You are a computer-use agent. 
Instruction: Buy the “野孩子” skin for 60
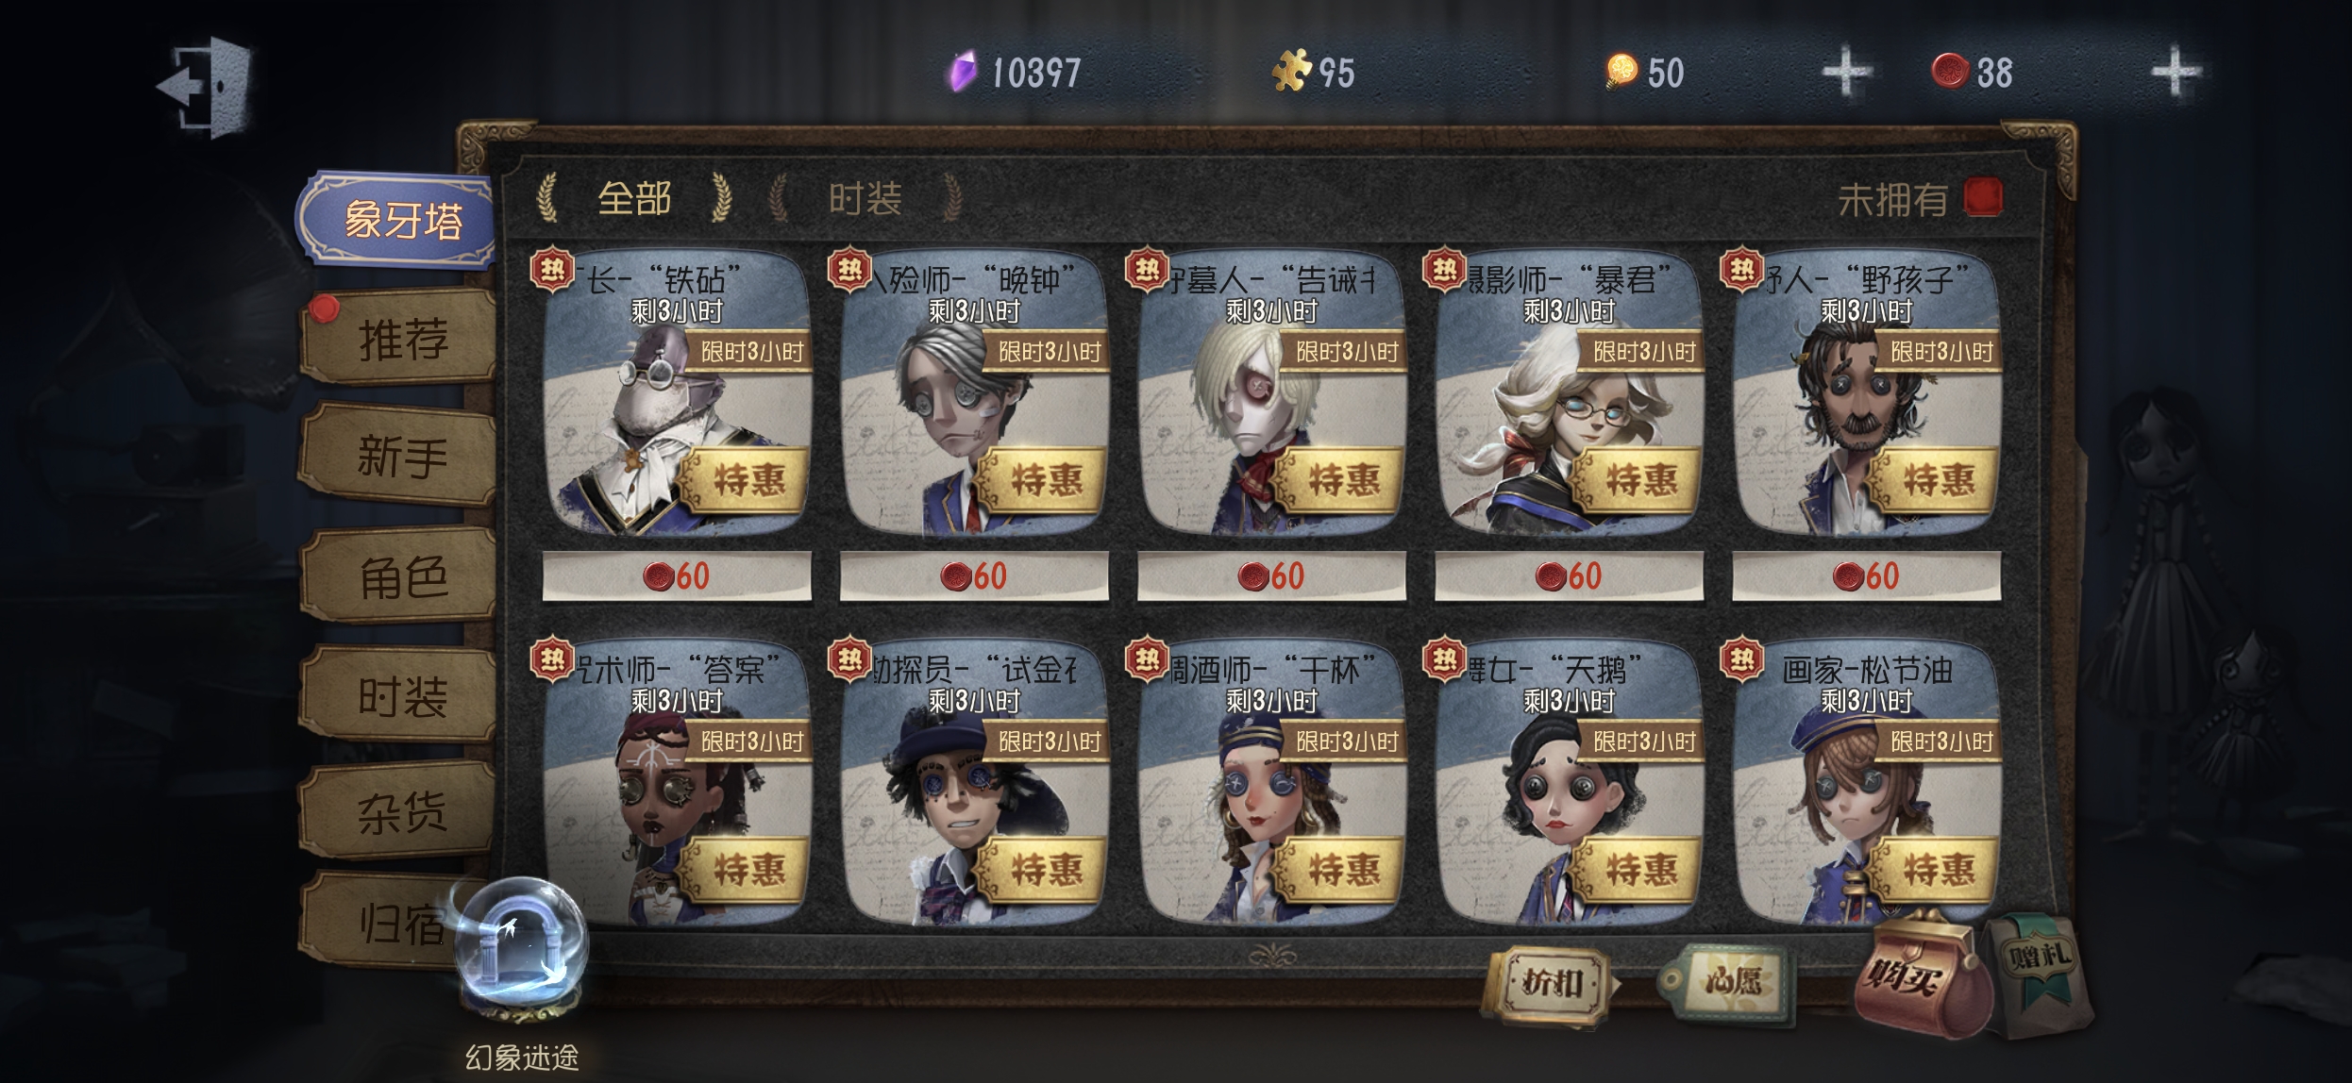point(1866,575)
